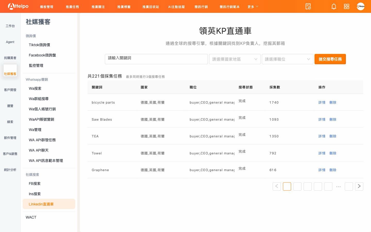Viewport: 371px width, 232px height.
Task: Go to the next page arrow
Action: pyautogui.click(x=359, y=186)
